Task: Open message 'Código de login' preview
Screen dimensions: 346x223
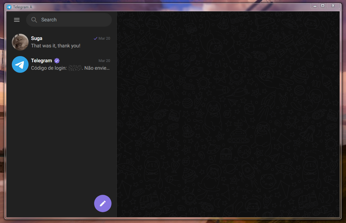Action: [x=70, y=68]
